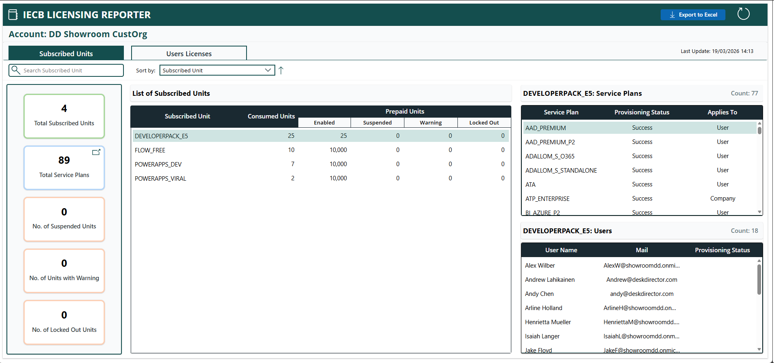Screen dimensions: 774x363
Task: Select the FLOW_FREE subscribed unit row
Action: click(x=320, y=150)
